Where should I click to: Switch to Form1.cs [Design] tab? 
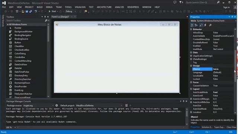[x=60, y=17]
